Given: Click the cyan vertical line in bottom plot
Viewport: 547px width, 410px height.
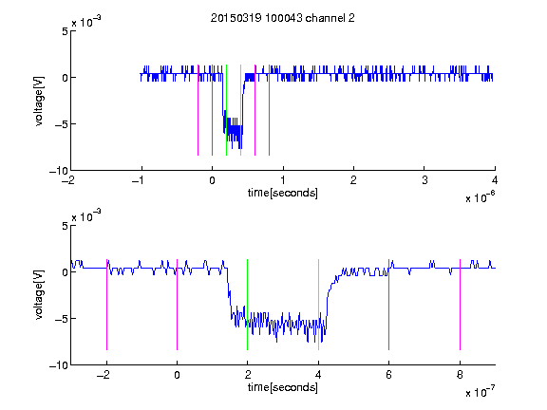Looking at the screenshot, I should (318, 305).
